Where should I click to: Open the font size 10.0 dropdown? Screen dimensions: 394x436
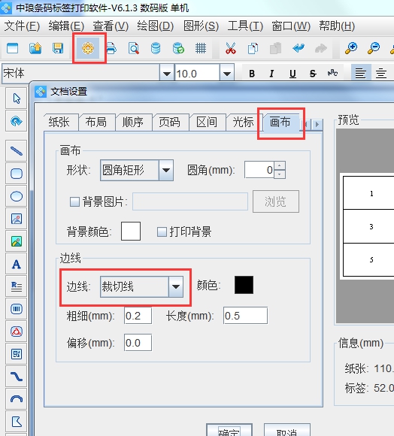[x=227, y=74]
